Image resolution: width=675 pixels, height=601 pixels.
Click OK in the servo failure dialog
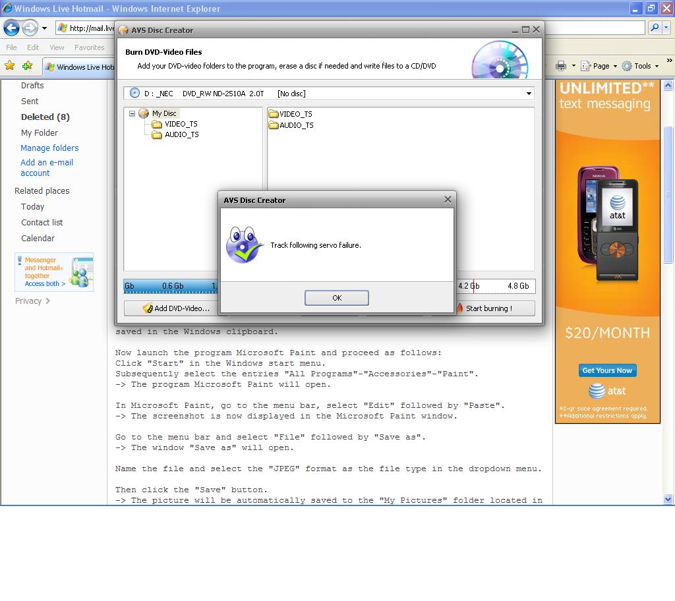[336, 298]
